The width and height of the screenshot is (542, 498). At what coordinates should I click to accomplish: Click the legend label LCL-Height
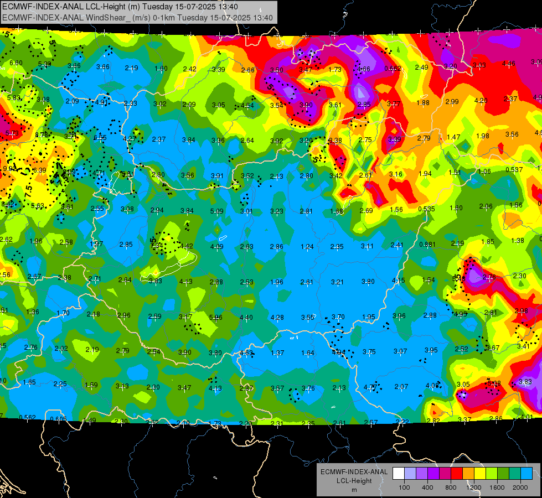(354, 481)
